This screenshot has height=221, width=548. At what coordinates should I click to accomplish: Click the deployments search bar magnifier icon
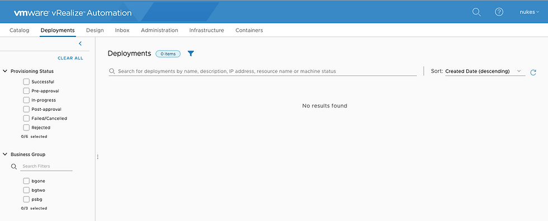[x=112, y=72]
